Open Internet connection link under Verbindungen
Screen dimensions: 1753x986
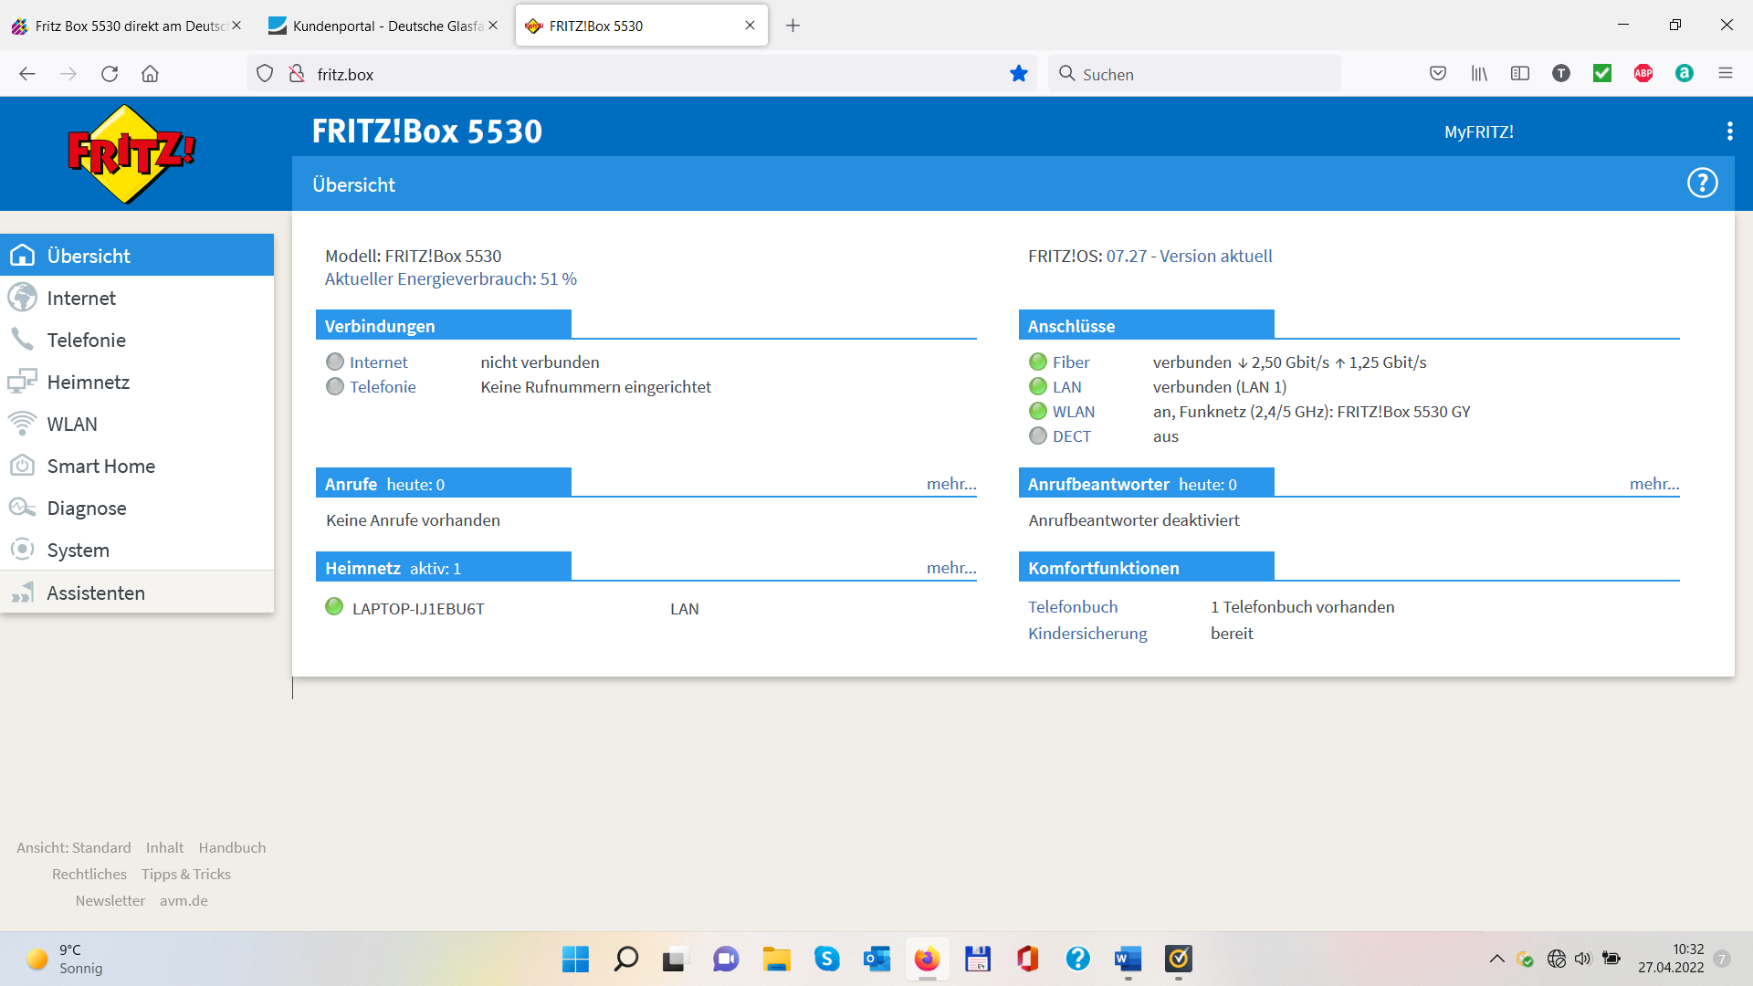(x=378, y=362)
